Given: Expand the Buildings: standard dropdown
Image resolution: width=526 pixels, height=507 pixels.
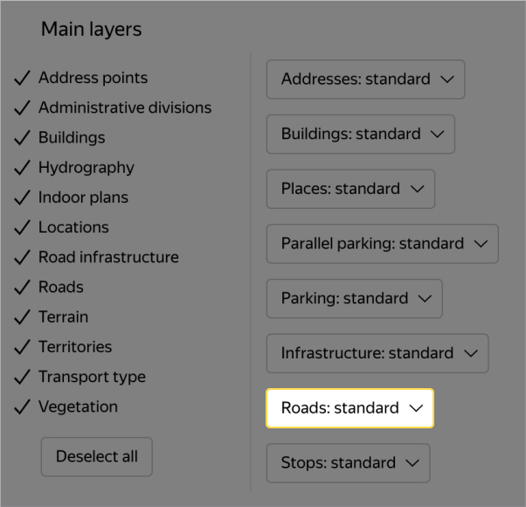Looking at the screenshot, I should (361, 134).
